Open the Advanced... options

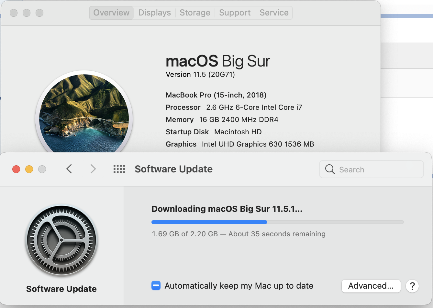pyautogui.click(x=371, y=286)
